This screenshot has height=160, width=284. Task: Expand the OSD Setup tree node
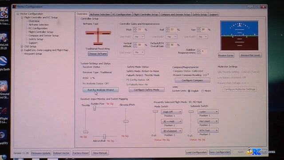click(x=22, y=46)
